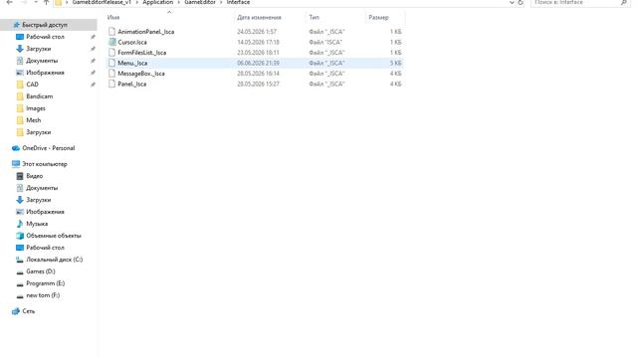
Task: Open the Programm (E:) drive
Action: coord(46,283)
